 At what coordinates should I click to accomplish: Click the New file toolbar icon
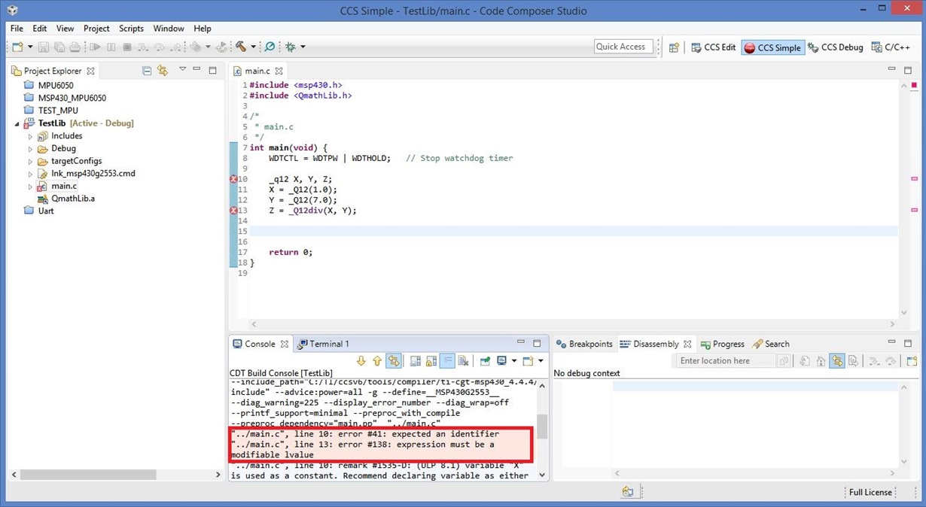[x=17, y=47]
